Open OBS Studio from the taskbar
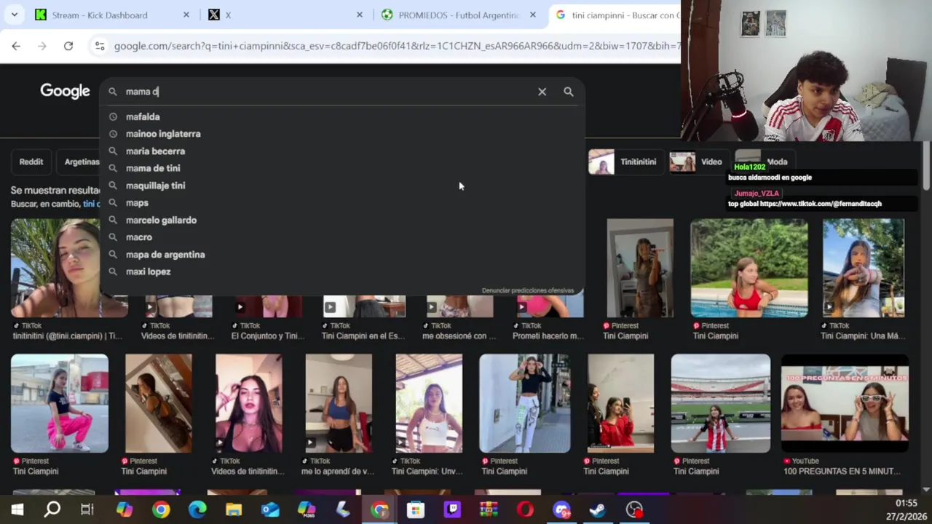The image size is (932, 524). click(x=635, y=510)
